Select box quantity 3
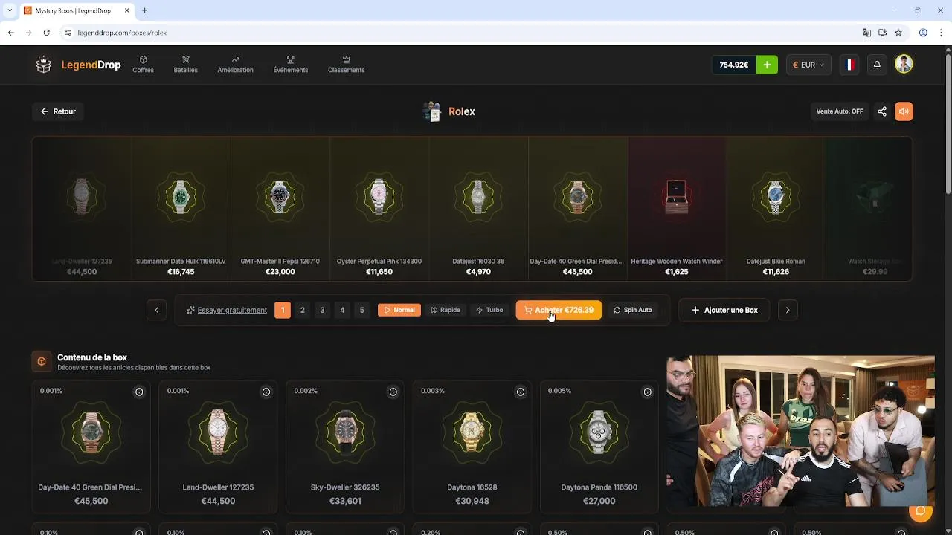 coord(322,310)
